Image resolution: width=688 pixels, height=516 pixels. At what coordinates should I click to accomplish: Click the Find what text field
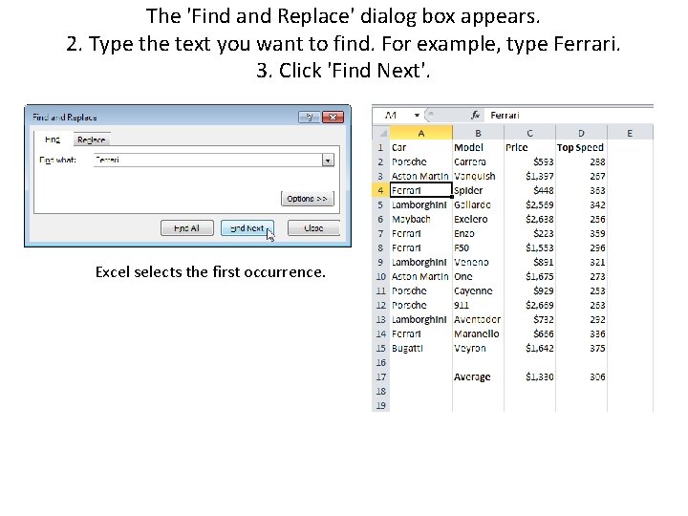pyautogui.click(x=208, y=161)
